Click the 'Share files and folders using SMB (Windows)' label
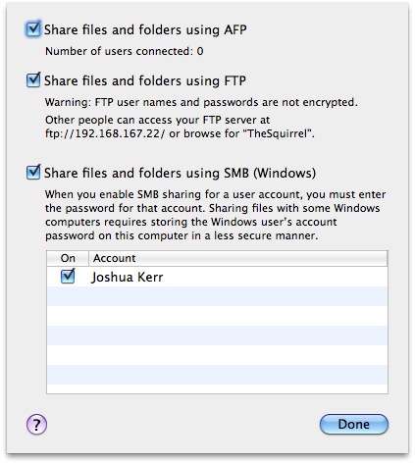This screenshot has width=415, height=464. tap(180, 173)
